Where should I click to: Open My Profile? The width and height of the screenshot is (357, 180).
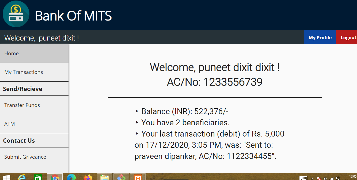click(x=320, y=37)
